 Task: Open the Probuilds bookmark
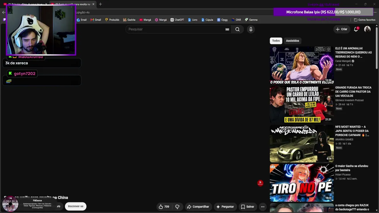(112, 20)
